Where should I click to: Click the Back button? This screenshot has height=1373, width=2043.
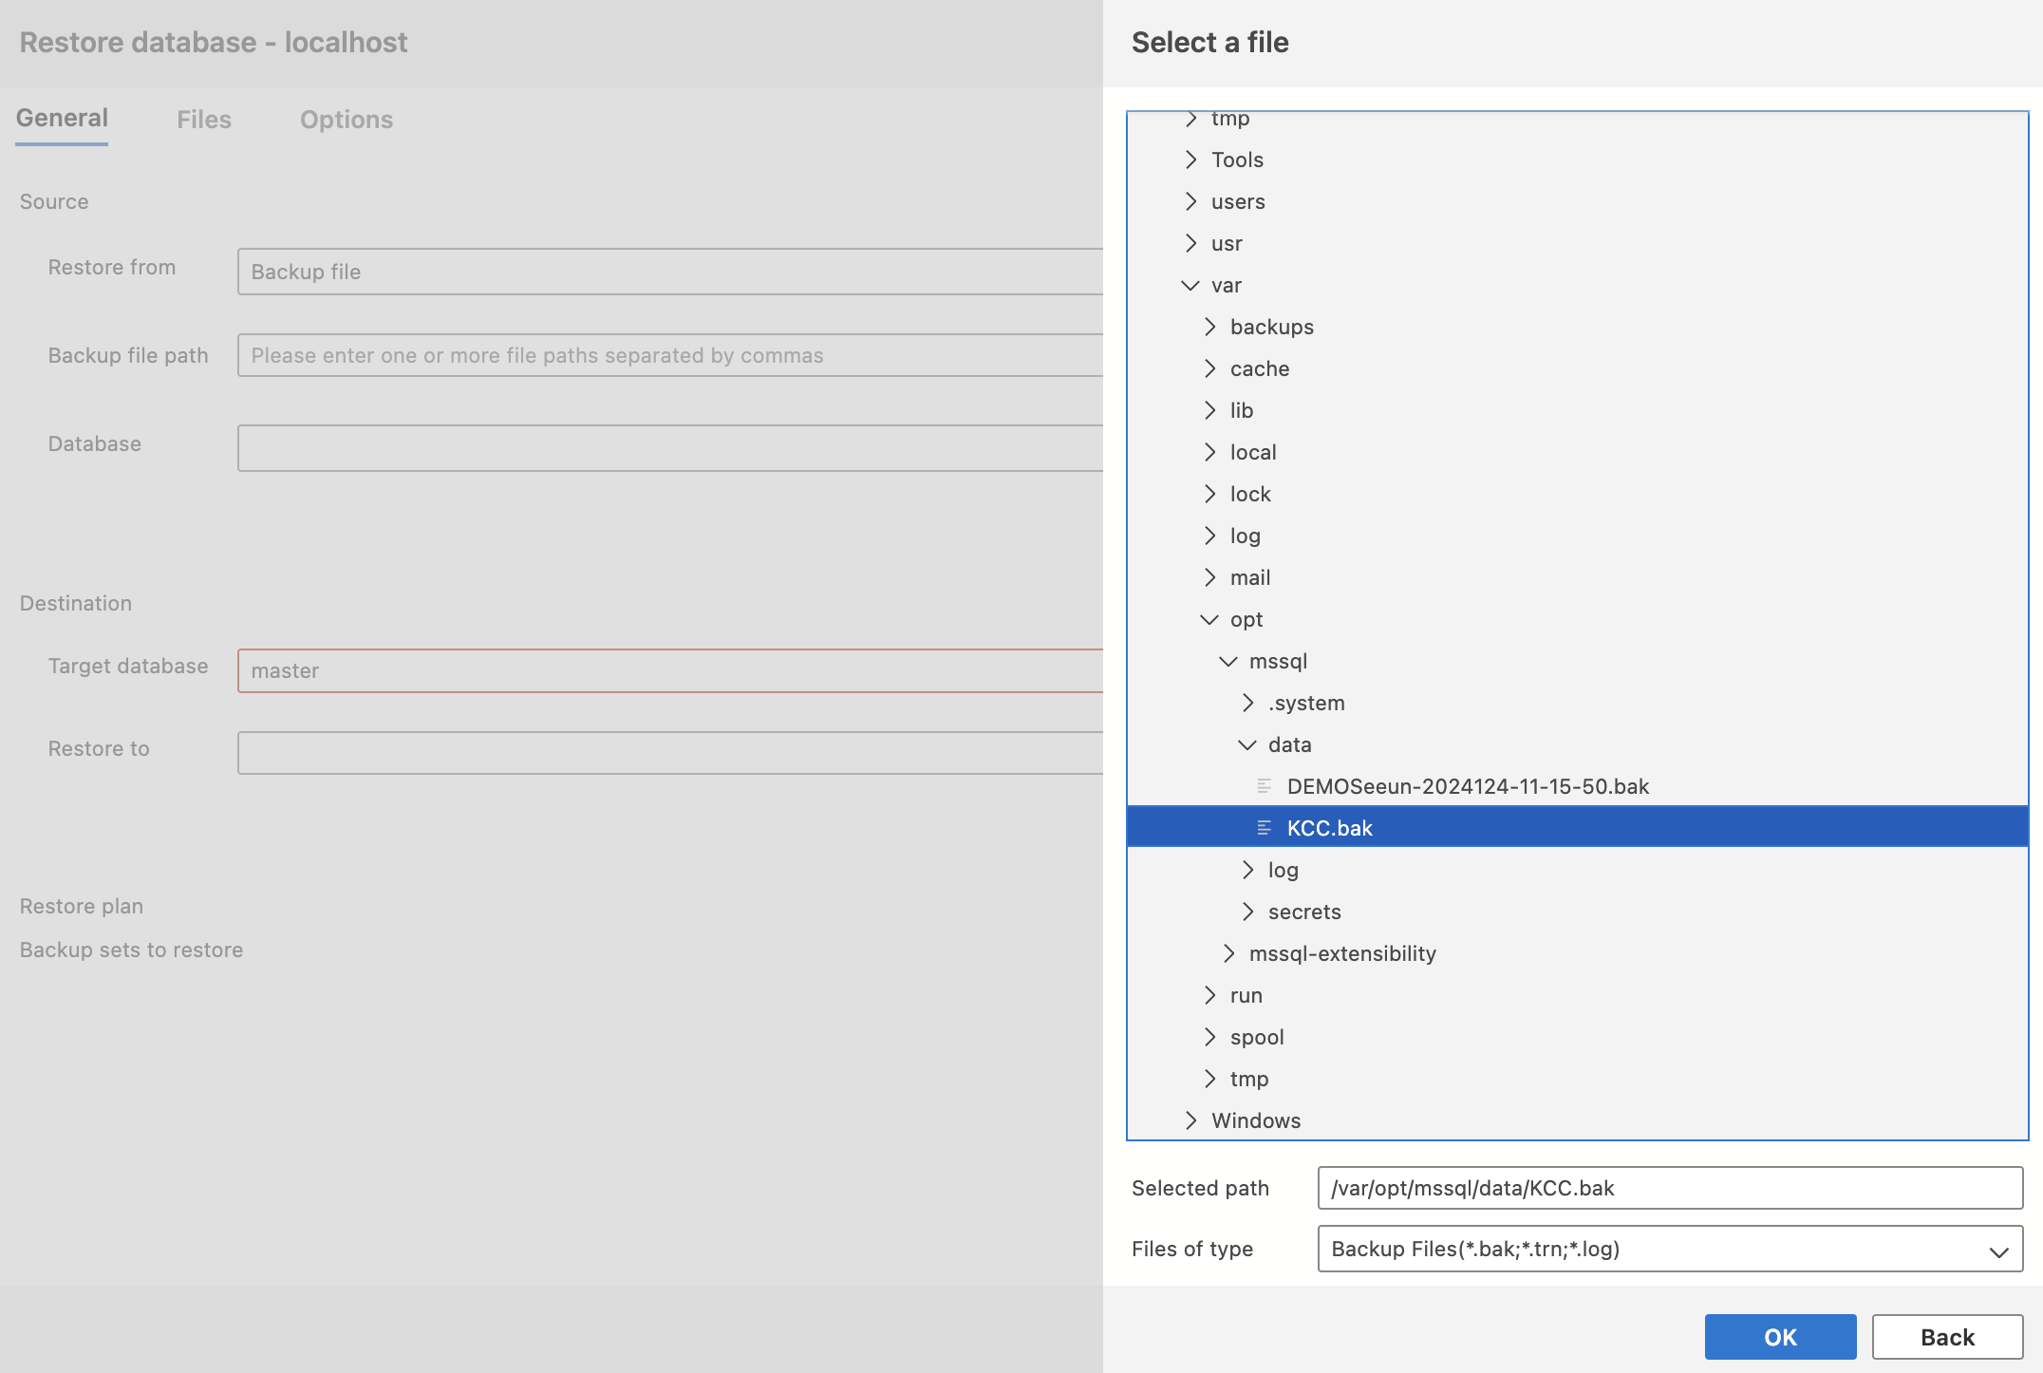point(1946,1337)
